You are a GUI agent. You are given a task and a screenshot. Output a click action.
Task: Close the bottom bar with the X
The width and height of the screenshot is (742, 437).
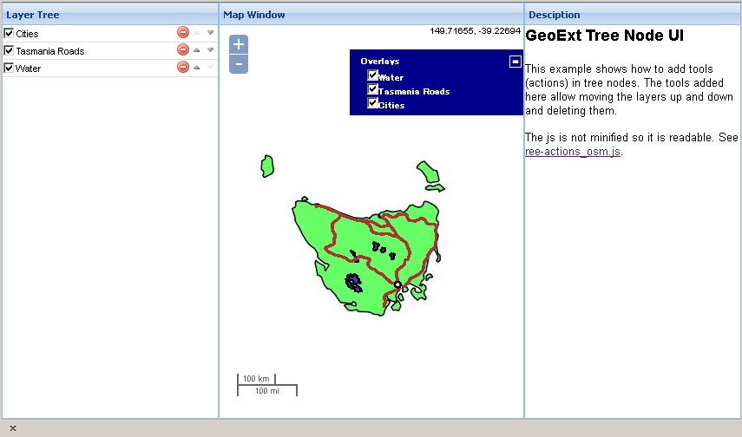tap(13, 428)
